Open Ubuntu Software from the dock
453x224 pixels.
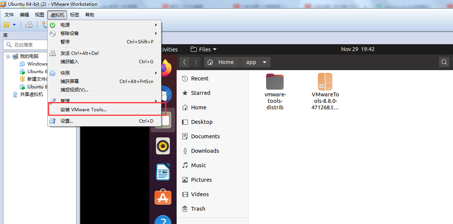pos(163,197)
